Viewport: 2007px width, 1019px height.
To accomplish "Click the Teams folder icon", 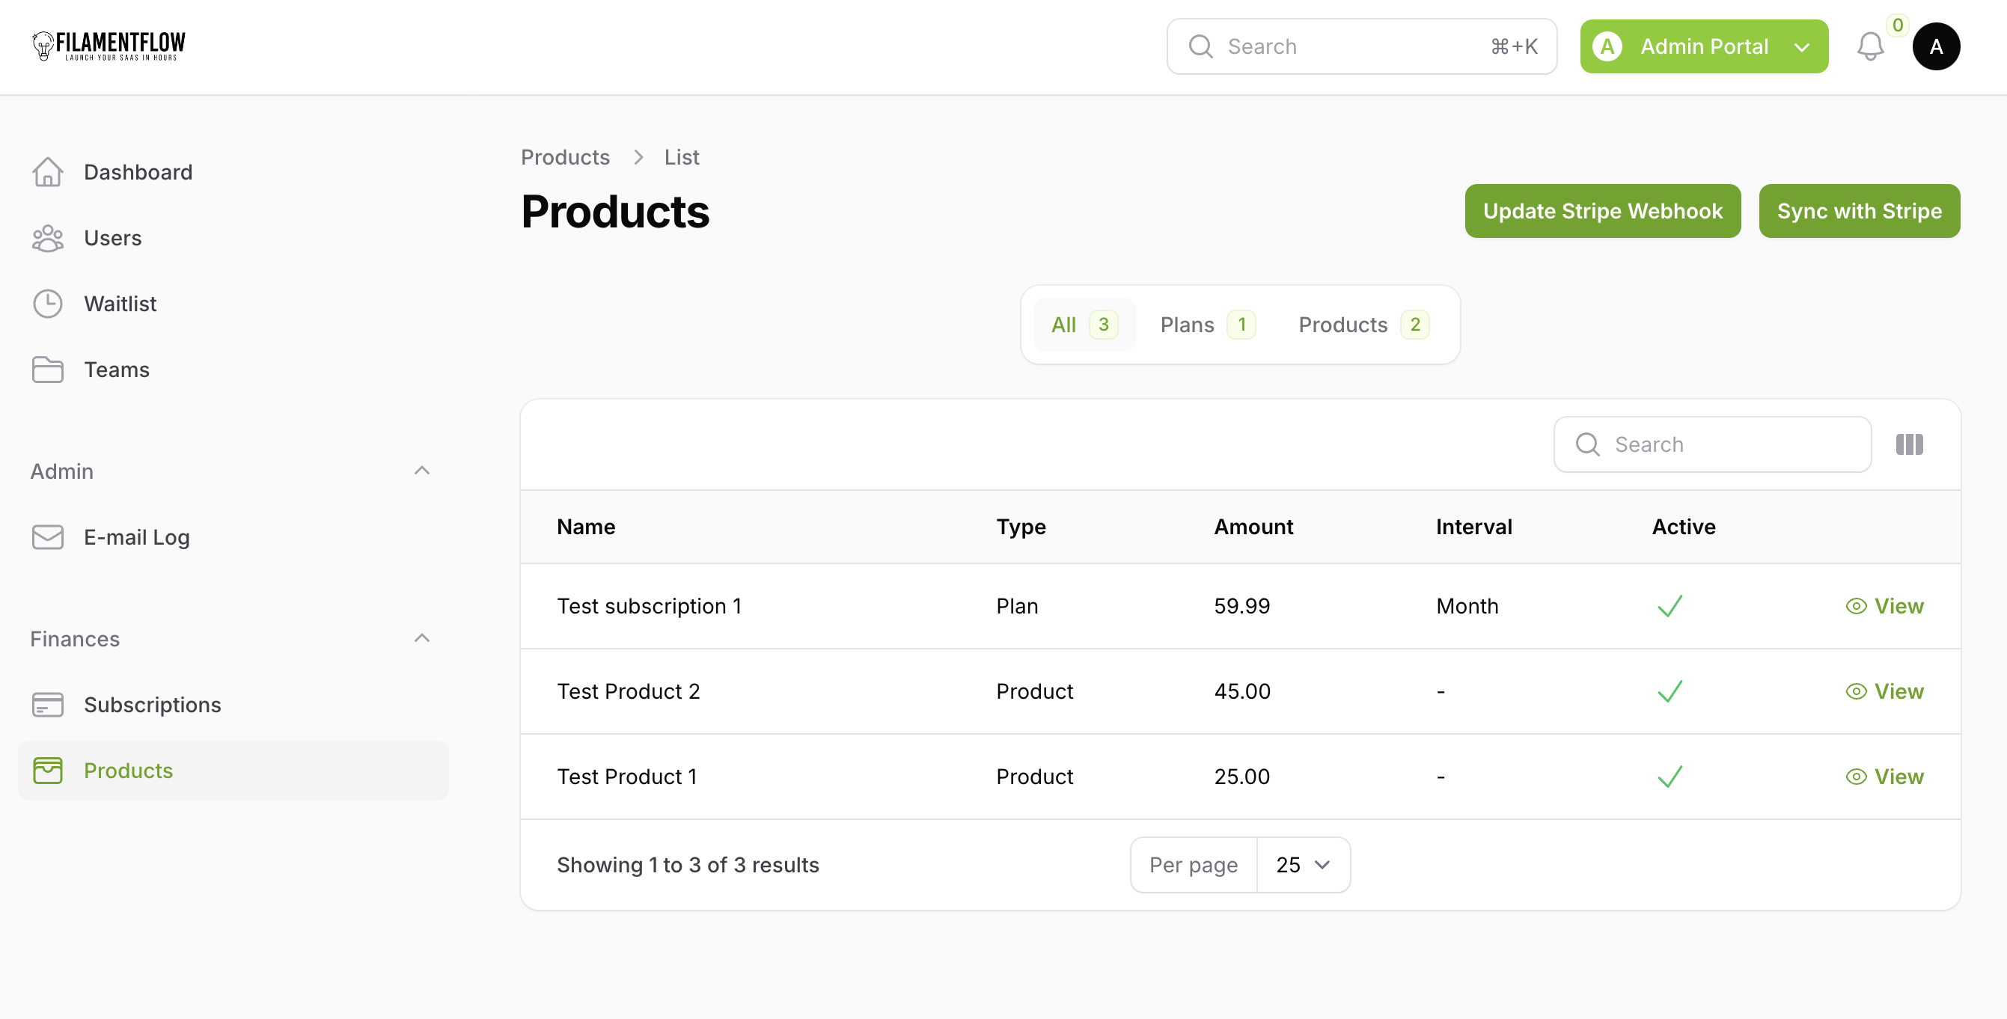I will [48, 370].
